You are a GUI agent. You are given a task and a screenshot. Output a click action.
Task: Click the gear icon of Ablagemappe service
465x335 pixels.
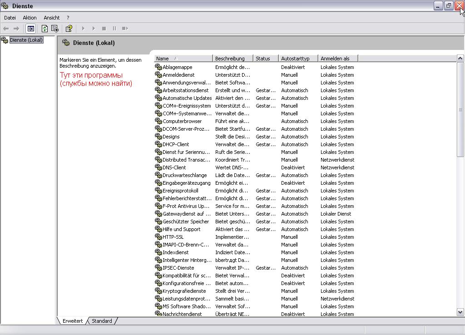point(158,67)
